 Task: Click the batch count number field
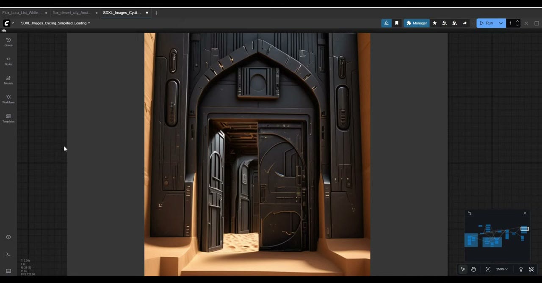(x=511, y=23)
